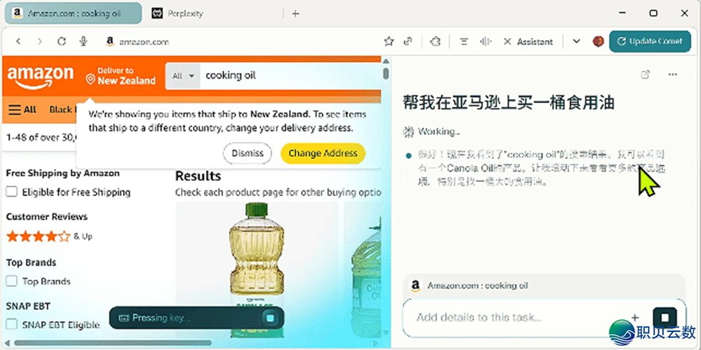Click the Working.. status text
Image resolution: width=701 pixels, height=350 pixels.
[x=439, y=132]
